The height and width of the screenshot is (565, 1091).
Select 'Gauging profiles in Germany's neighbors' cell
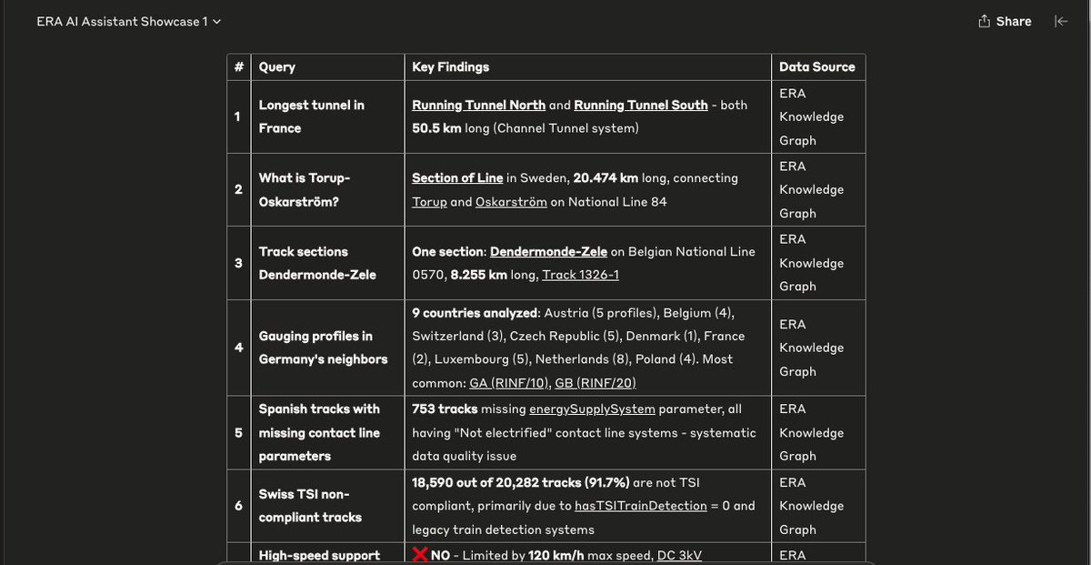point(327,348)
